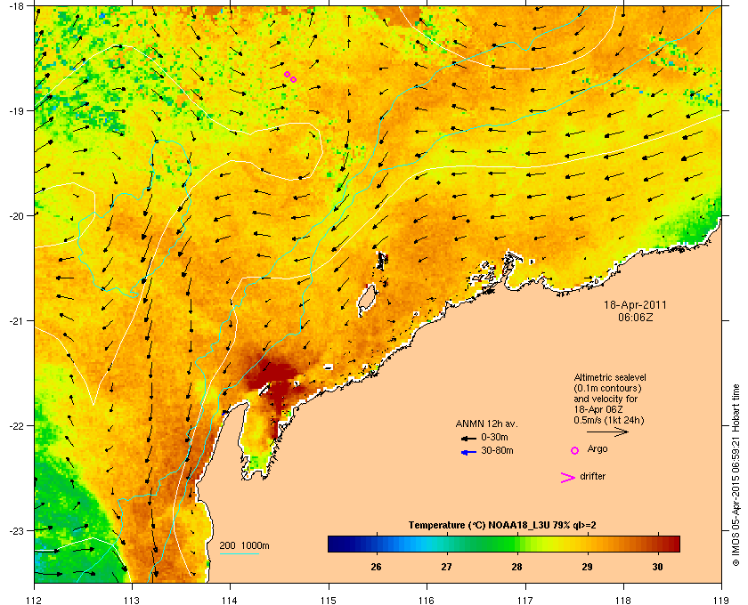The image size is (748, 605).
Task: Click the time label 06:06Z
Action: 635,317
